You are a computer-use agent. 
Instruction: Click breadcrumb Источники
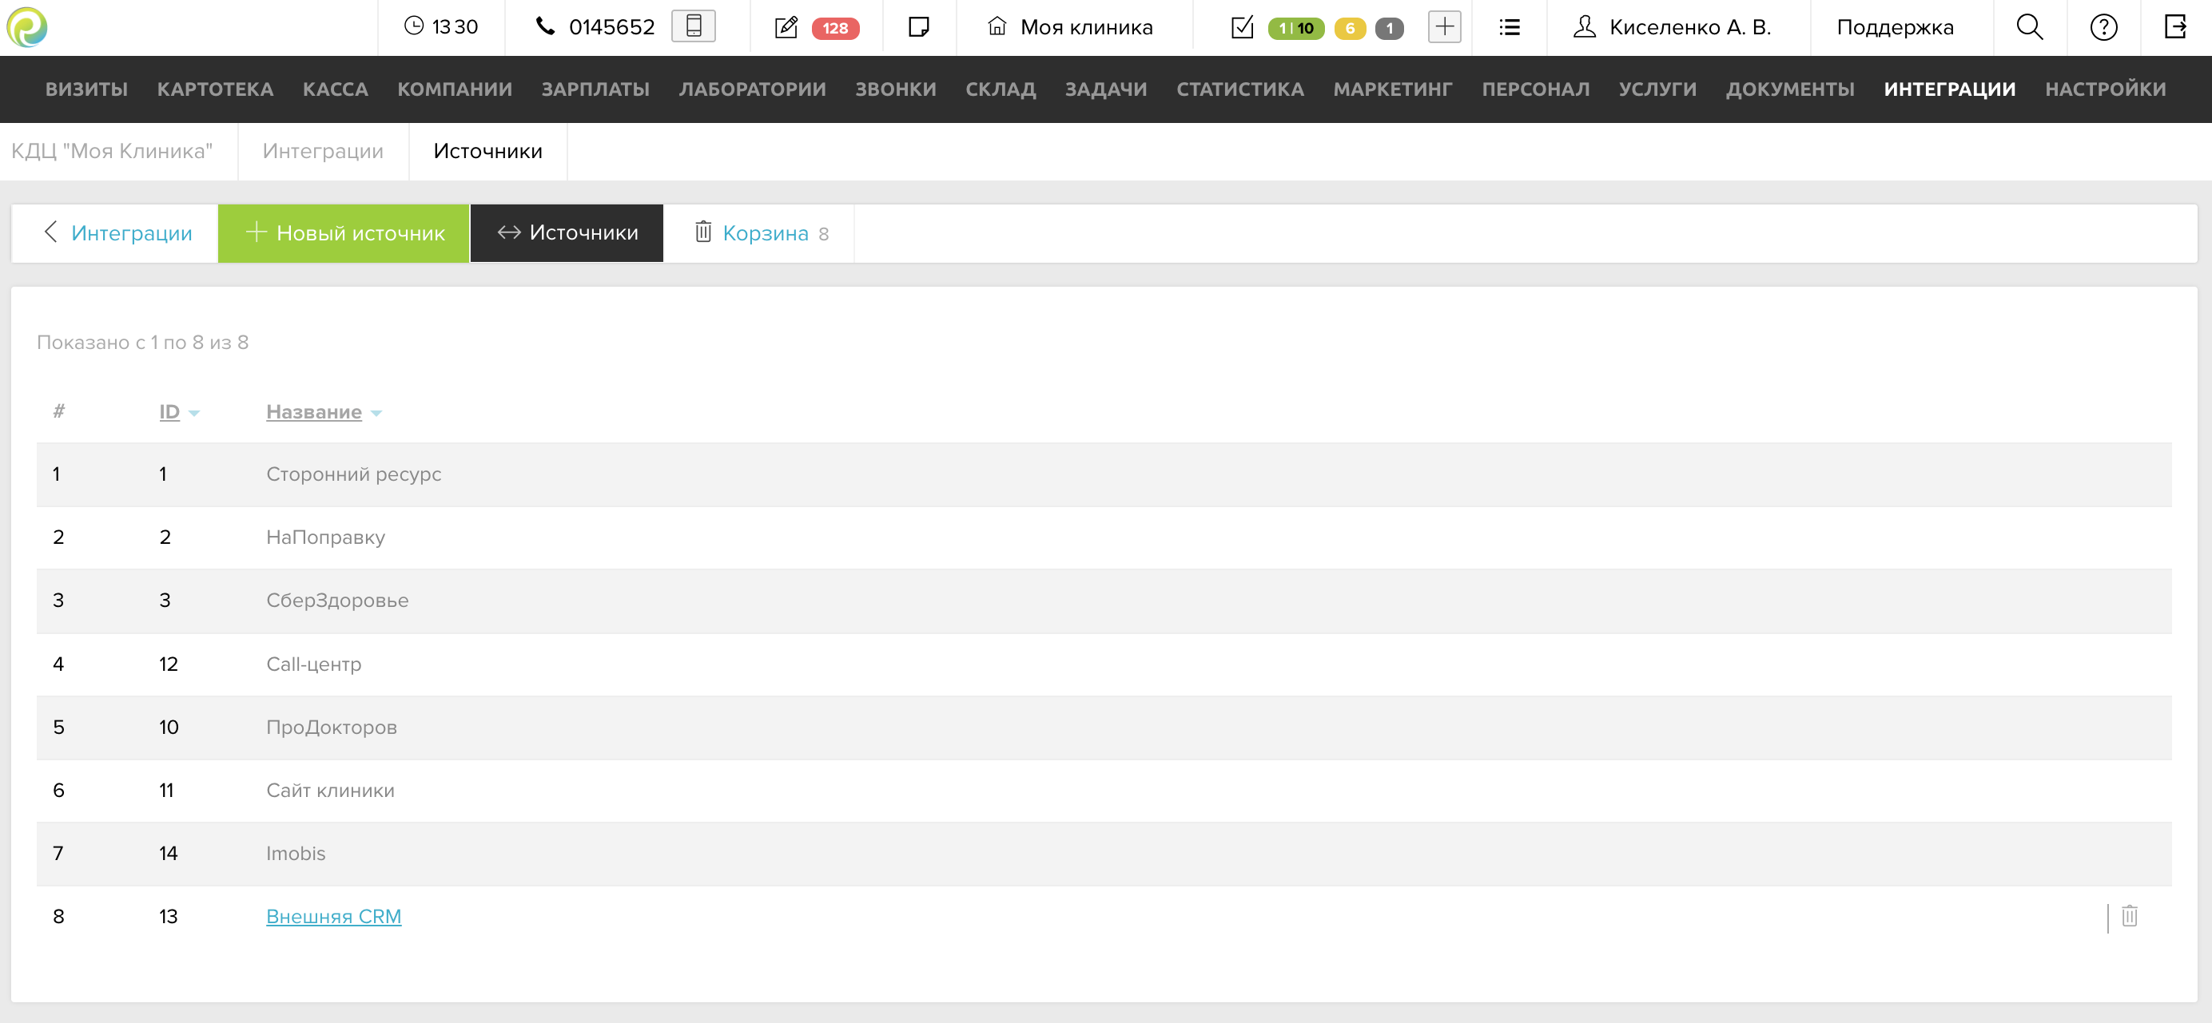pyautogui.click(x=487, y=151)
